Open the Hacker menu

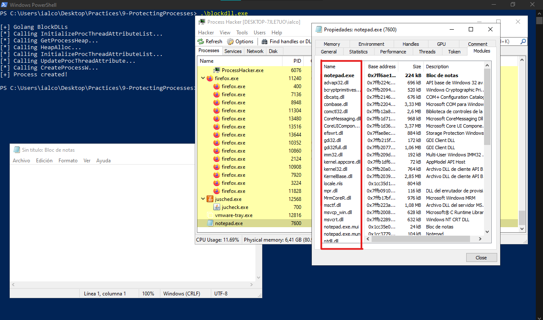click(x=206, y=33)
